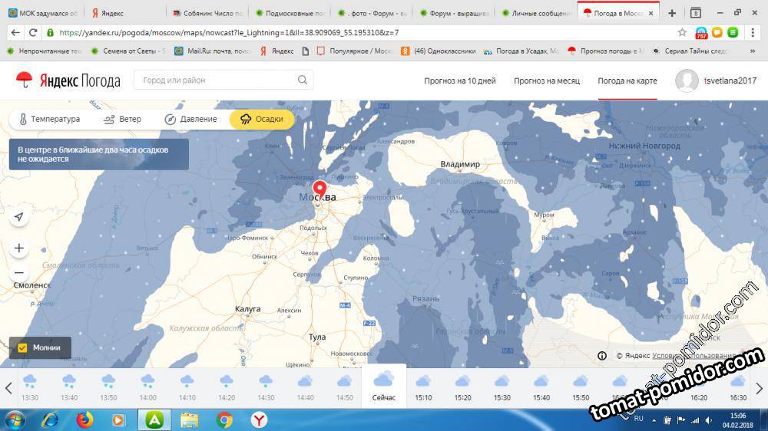Image resolution: width=768 pixels, height=431 pixels.
Task: Reload the page with refresh icon
Action: point(33,32)
